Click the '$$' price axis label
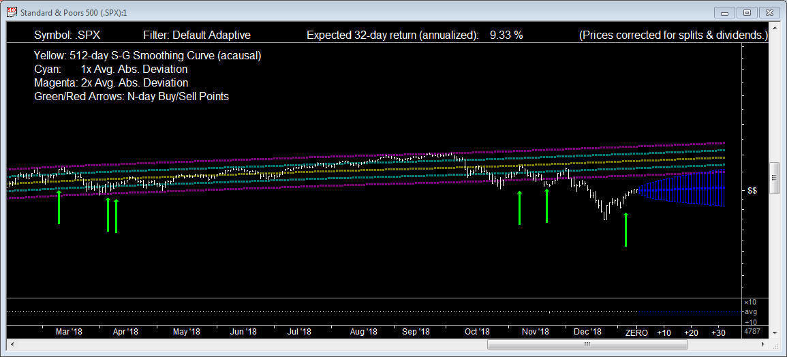 [752, 191]
